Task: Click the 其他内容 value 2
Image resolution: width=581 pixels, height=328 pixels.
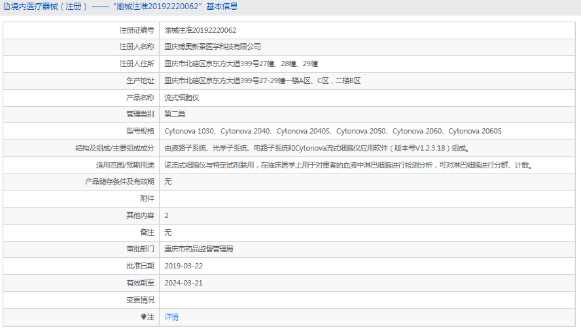Action: pyautogui.click(x=167, y=215)
